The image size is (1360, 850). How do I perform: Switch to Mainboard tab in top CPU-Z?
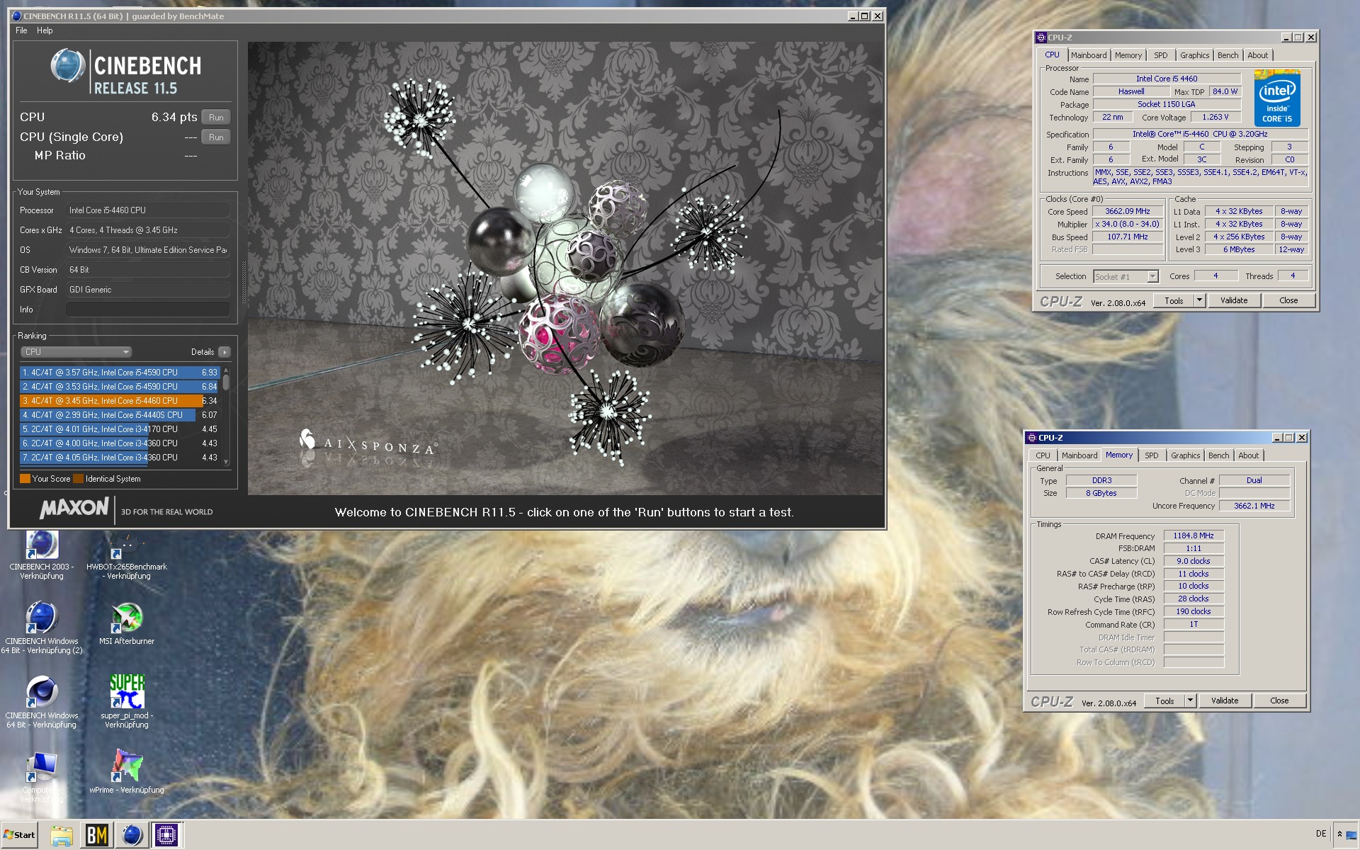click(x=1089, y=55)
